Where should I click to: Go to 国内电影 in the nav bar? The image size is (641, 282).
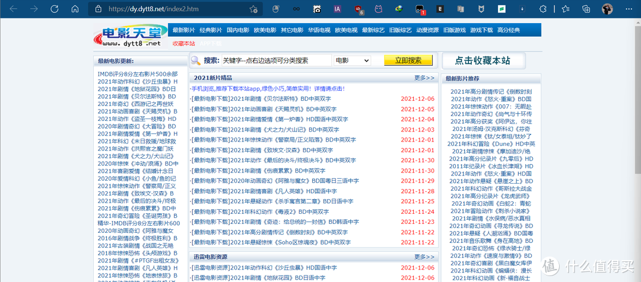pos(238,30)
